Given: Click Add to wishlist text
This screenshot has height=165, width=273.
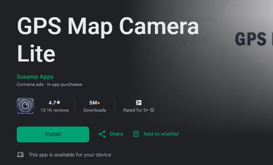Looking at the screenshot, I should [161, 134].
